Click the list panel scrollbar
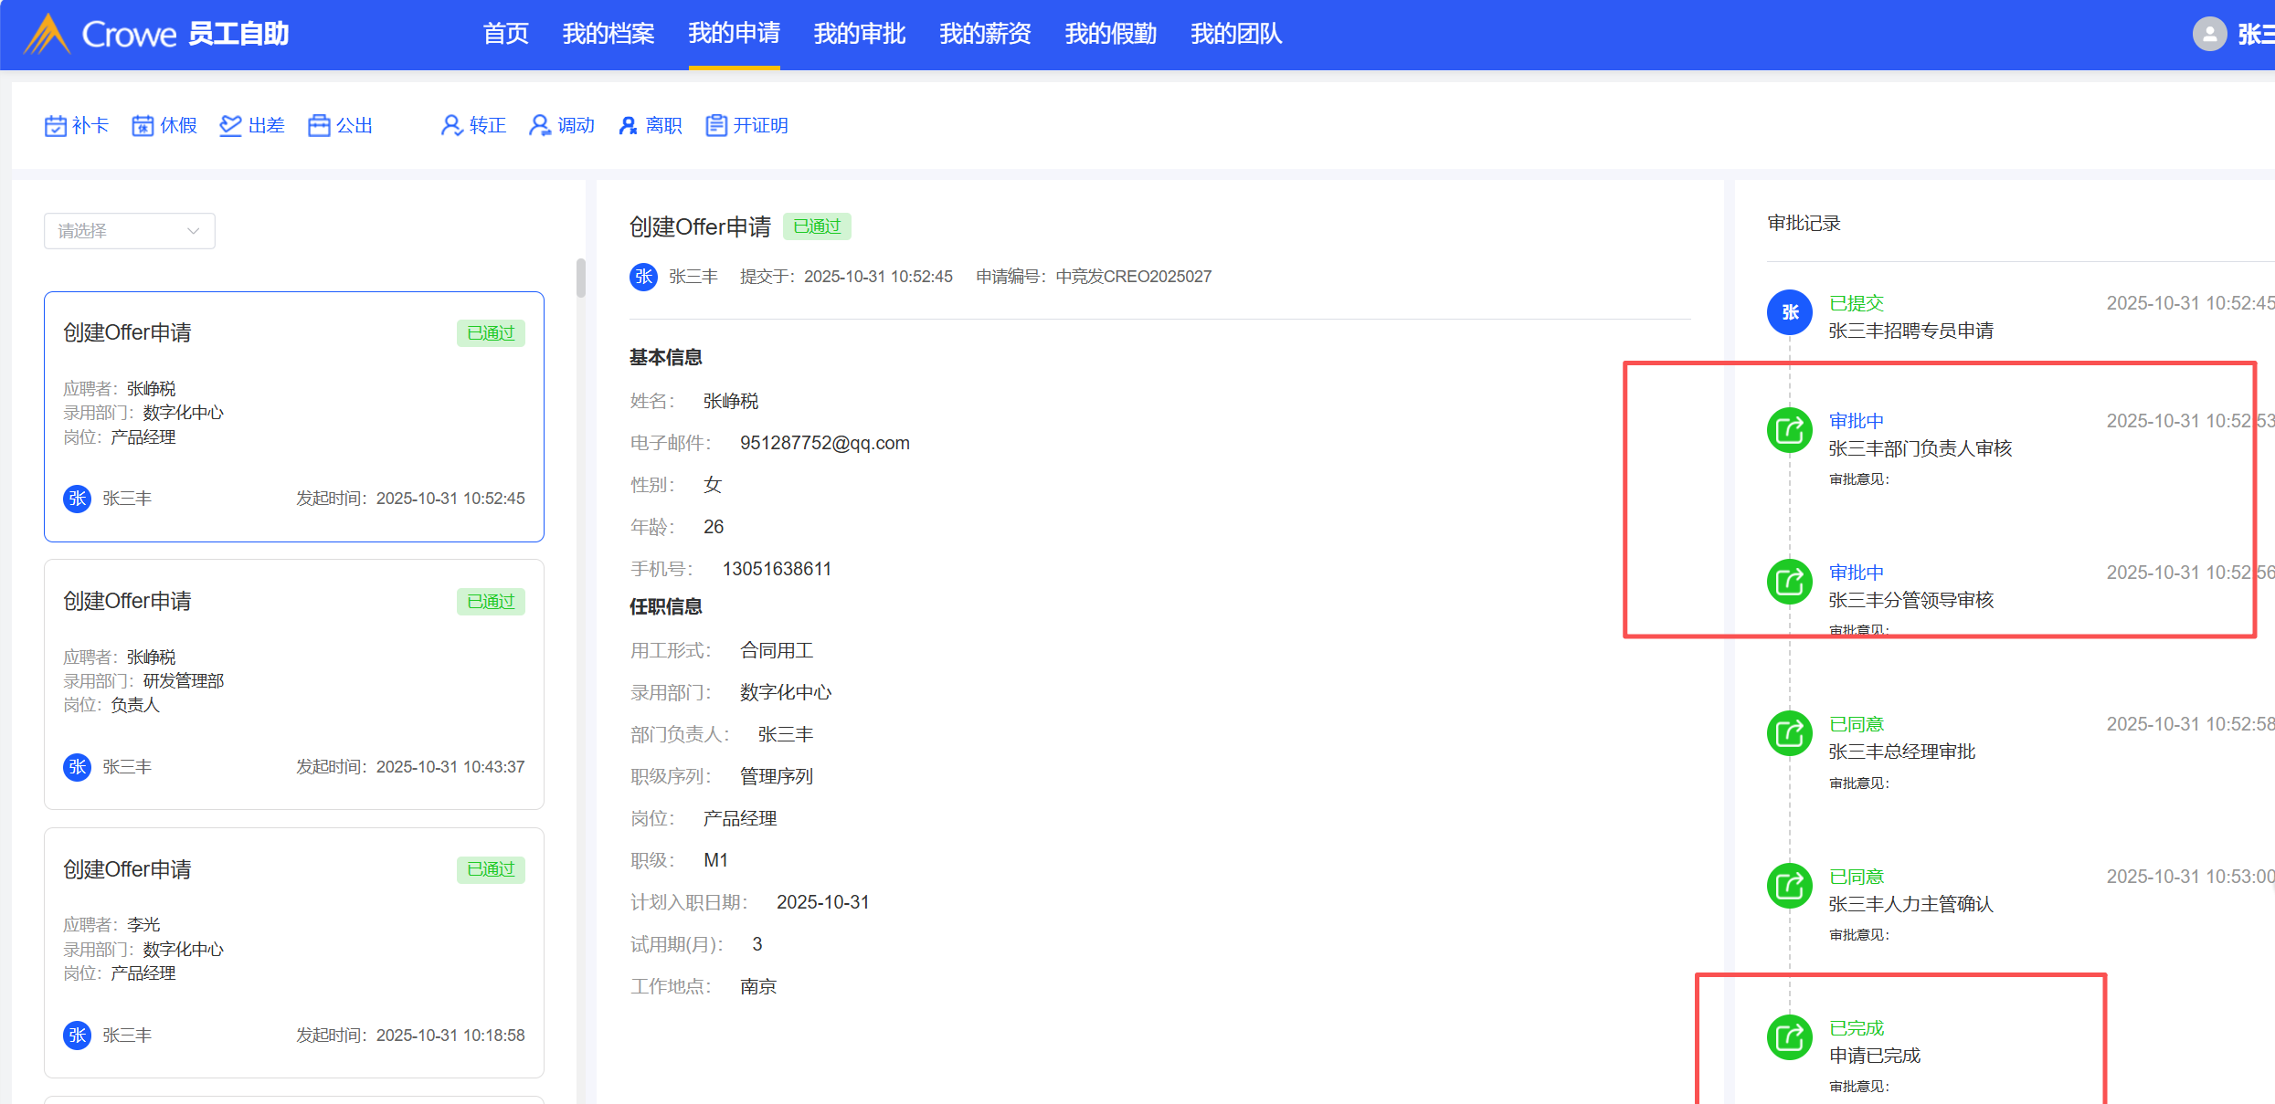The height and width of the screenshot is (1104, 2275). pyautogui.click(x=581, y=279)
